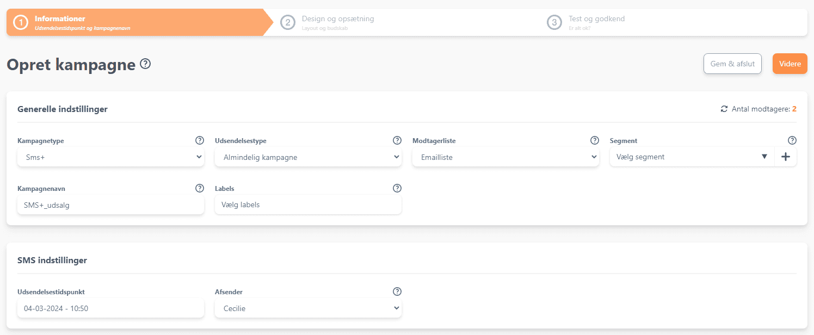Click the Kampagnenavn help icon

200,188
